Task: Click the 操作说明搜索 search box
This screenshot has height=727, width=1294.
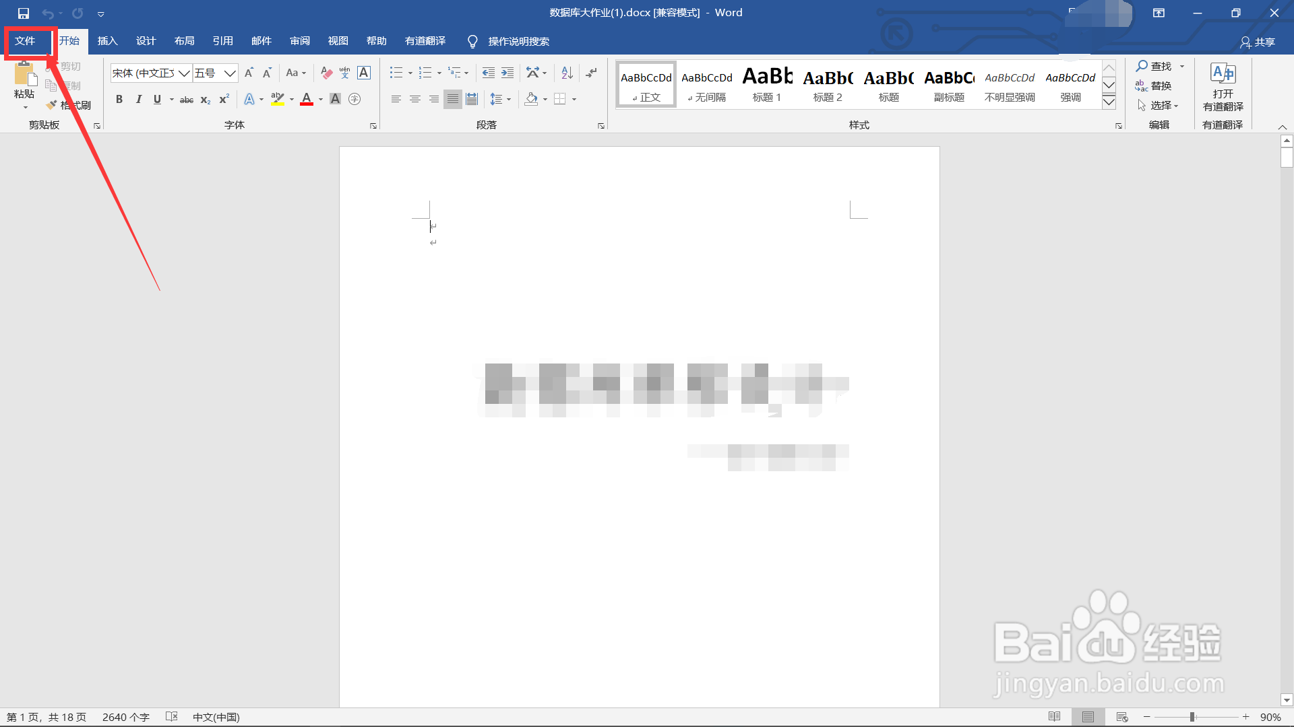Action: coord(518,42)
